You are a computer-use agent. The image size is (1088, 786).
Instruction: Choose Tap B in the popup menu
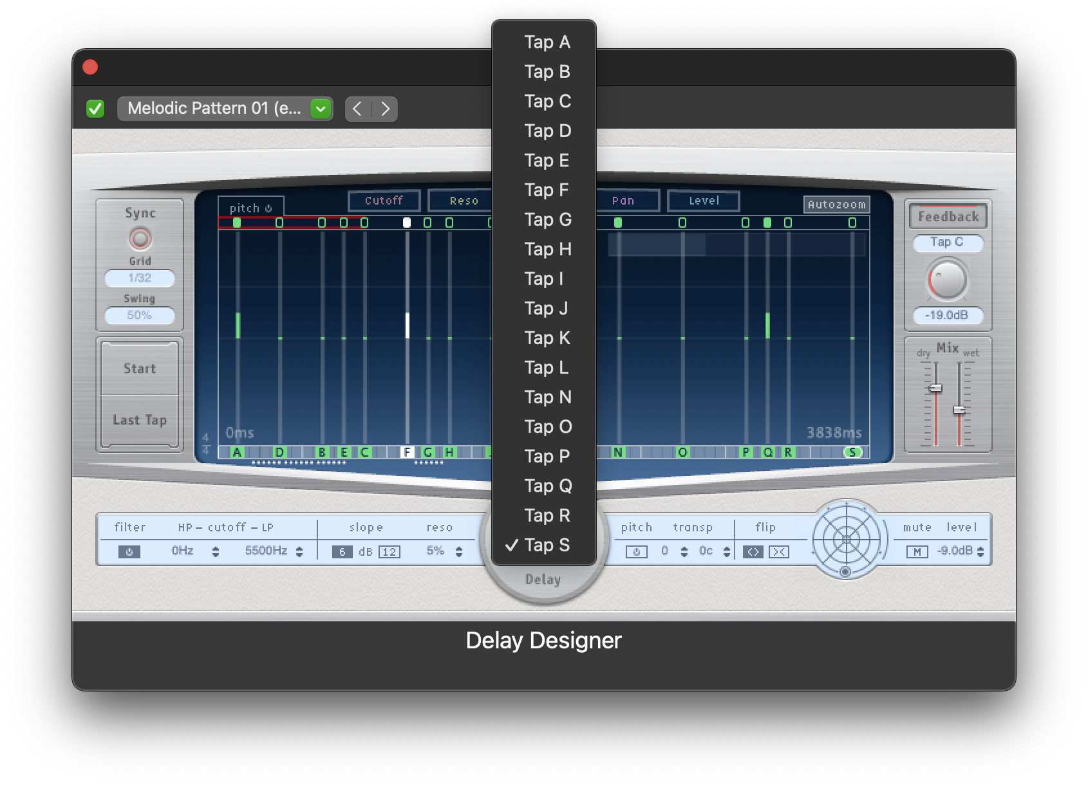pos(544,71)
